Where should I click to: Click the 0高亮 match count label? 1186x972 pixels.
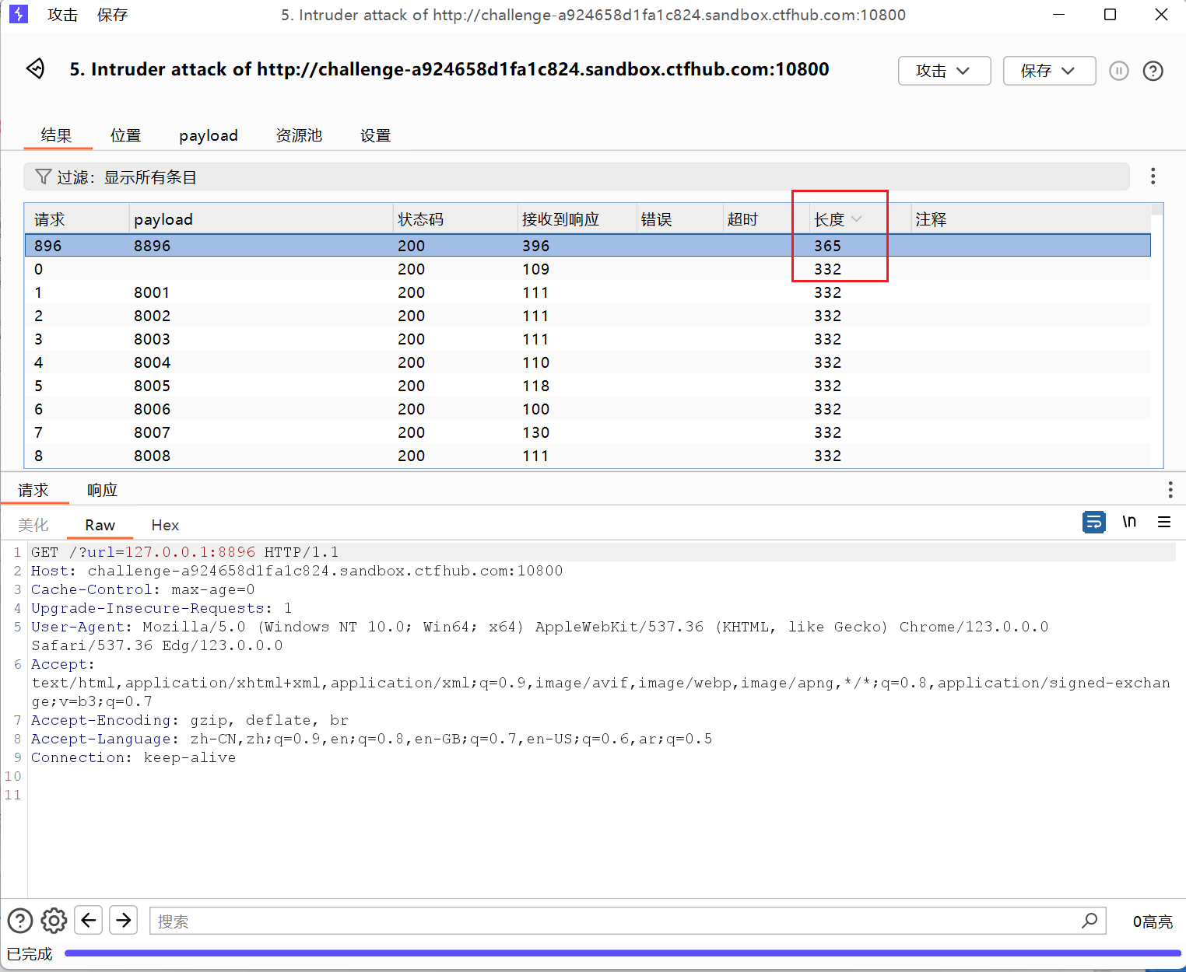tap(1153, 921)
